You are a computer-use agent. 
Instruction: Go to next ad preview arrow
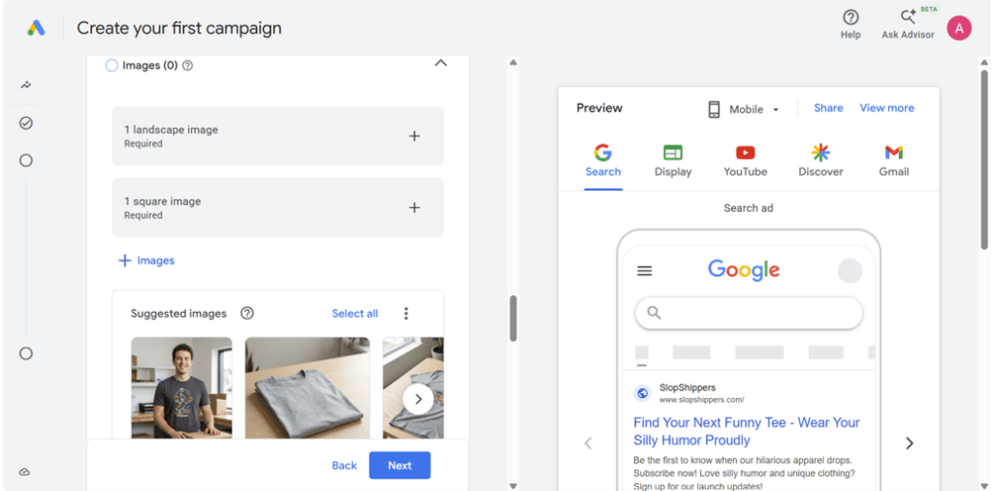tap(910, 443)
